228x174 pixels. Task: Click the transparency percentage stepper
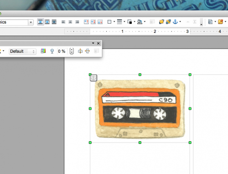click(x=72, y=51)
